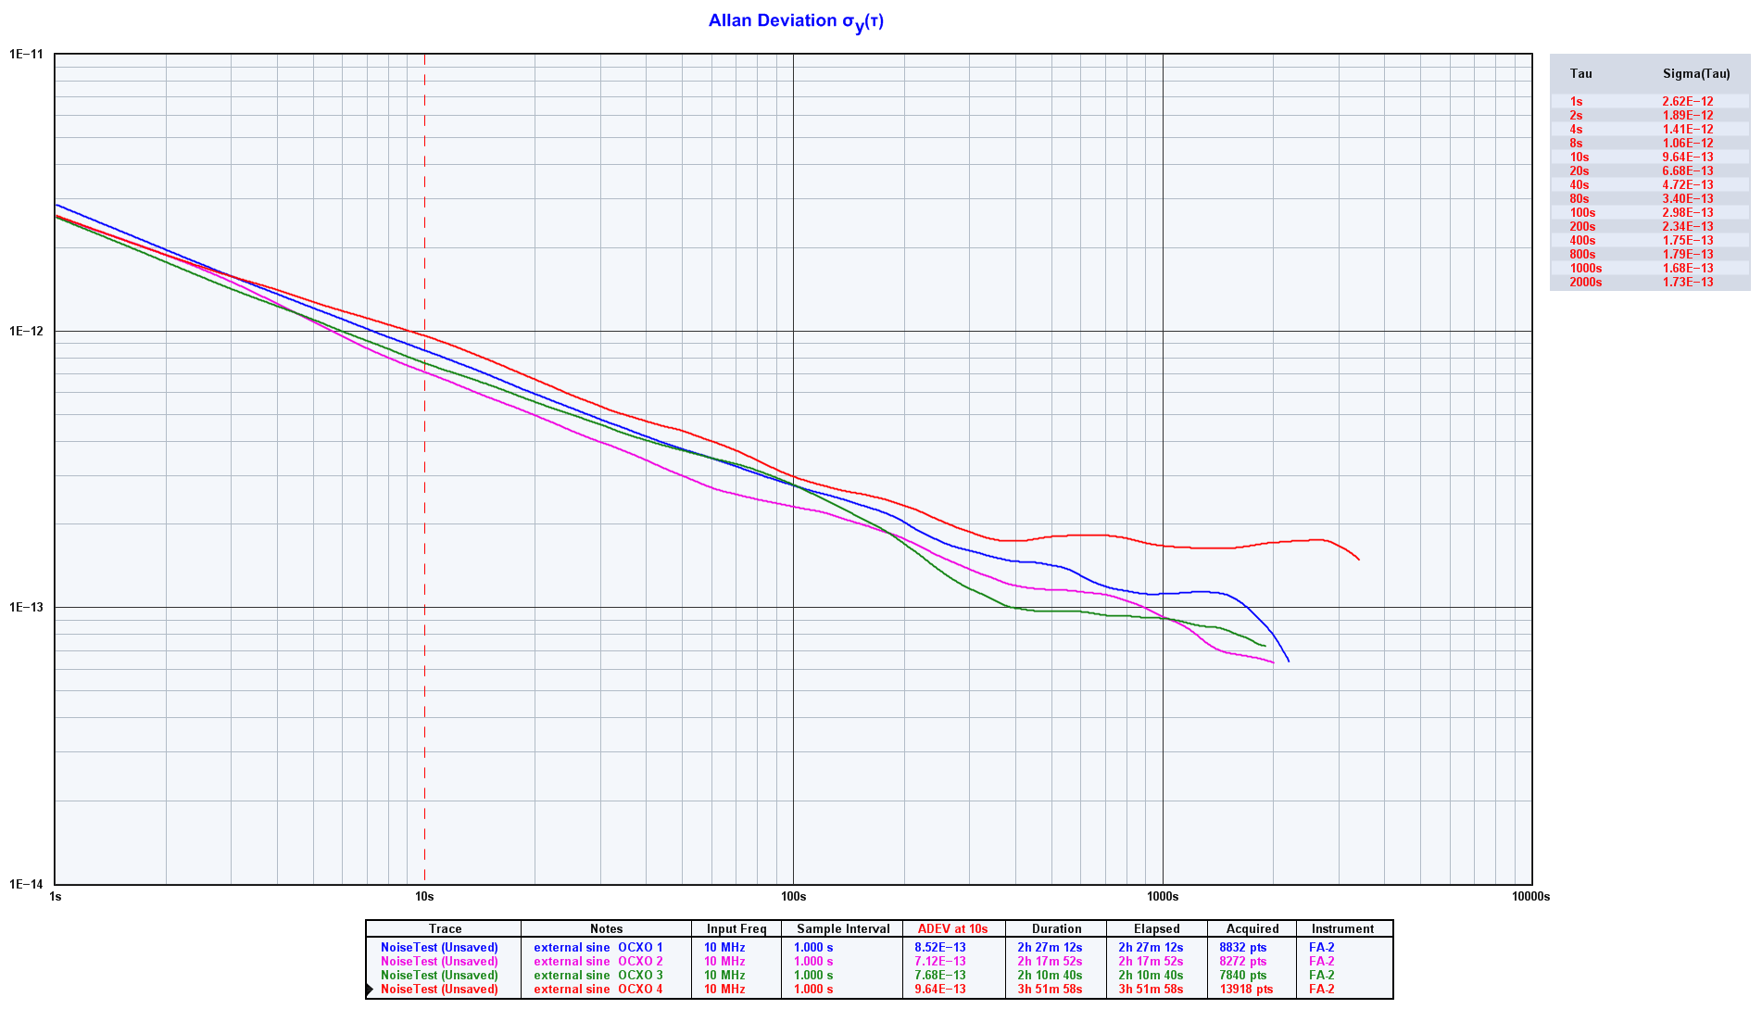
Task: Click the Notes column header
Action: tap(607, 929)
